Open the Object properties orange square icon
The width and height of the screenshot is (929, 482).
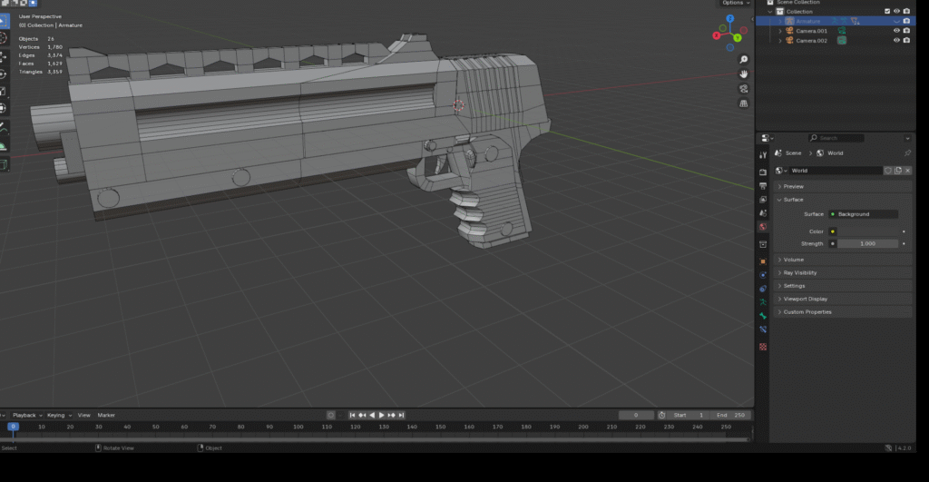pos(763,260)
